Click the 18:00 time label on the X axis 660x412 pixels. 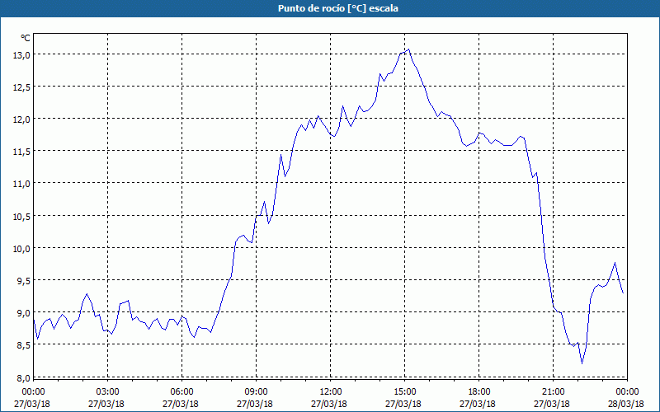[x=479, y=392]
